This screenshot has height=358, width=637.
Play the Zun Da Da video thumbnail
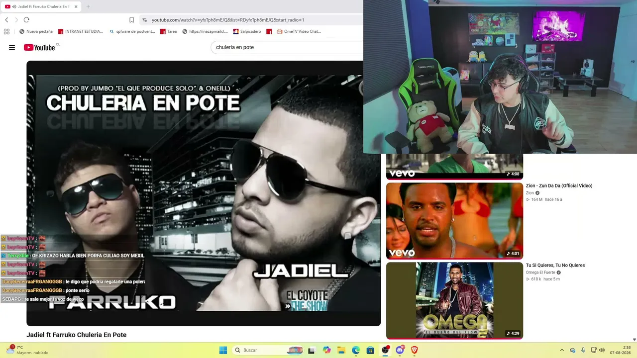point(454,221)
